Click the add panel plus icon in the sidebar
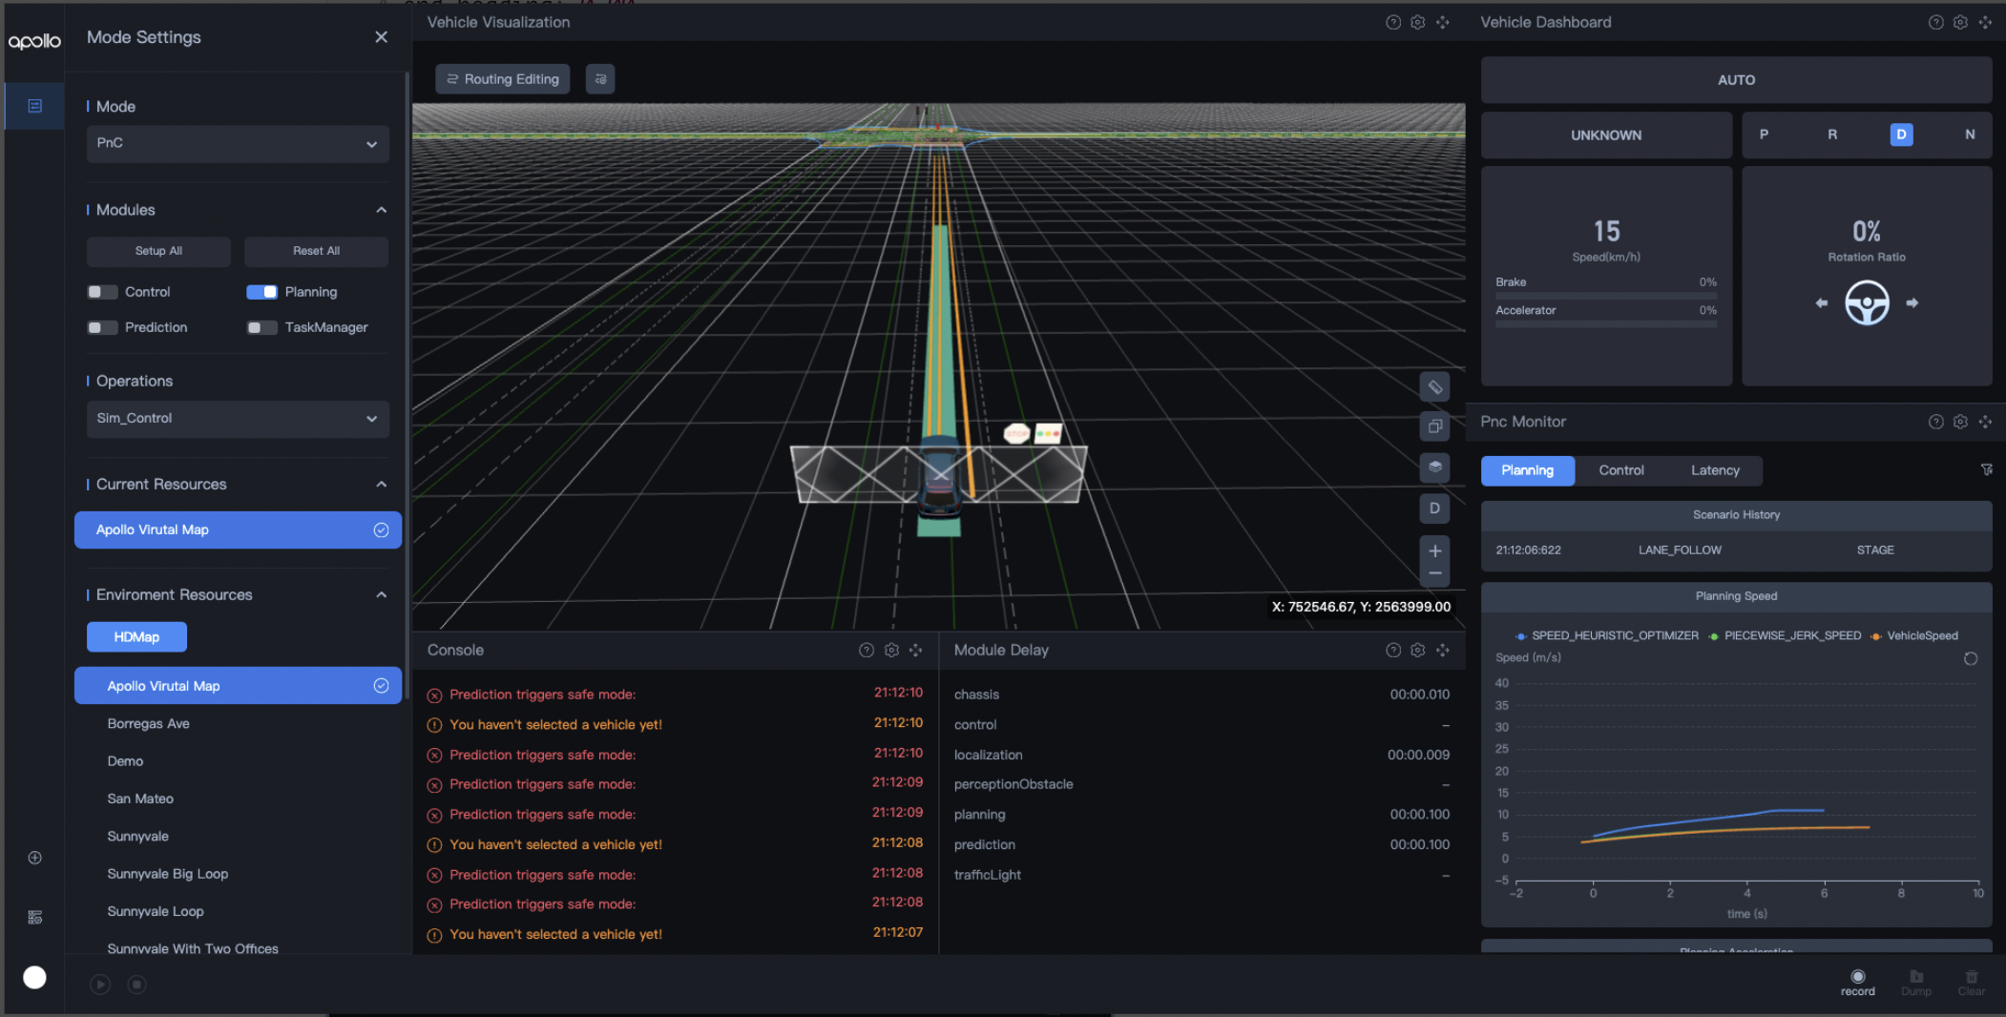The image size is (2006, 1017). click(x=34, y=858)
